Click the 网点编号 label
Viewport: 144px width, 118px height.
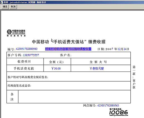click(x=90, y=105)
